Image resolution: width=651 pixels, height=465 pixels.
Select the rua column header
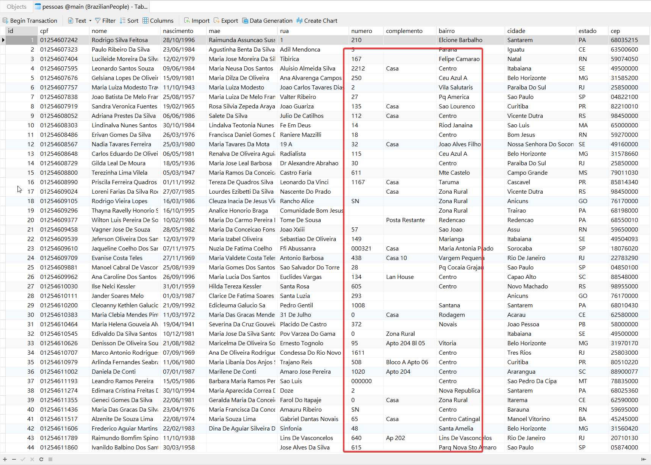pos(313,31)
